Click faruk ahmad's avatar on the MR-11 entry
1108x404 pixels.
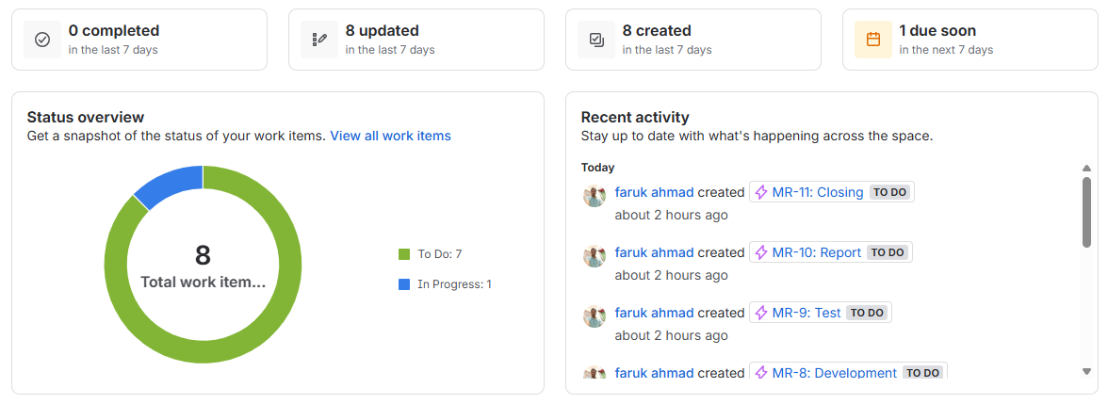594,196
